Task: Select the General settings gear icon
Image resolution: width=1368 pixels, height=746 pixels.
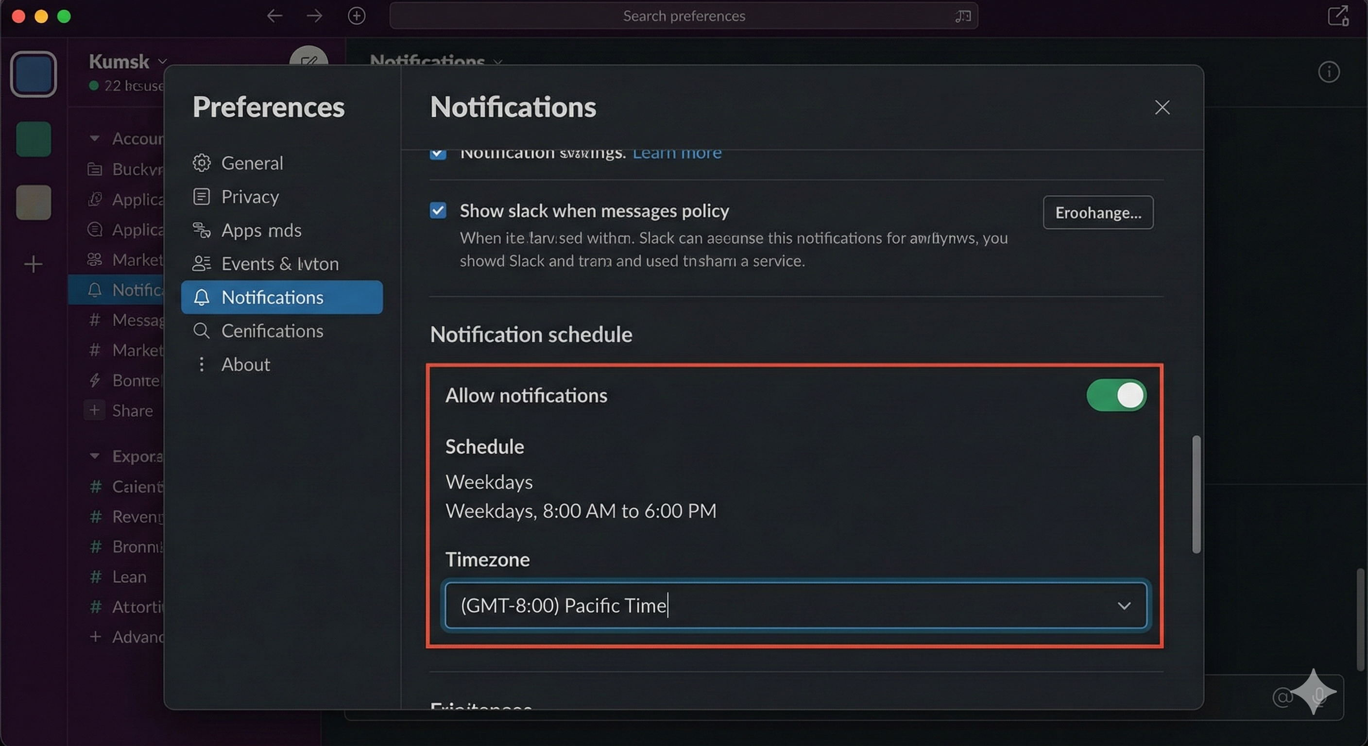Action: click(202, 163)
